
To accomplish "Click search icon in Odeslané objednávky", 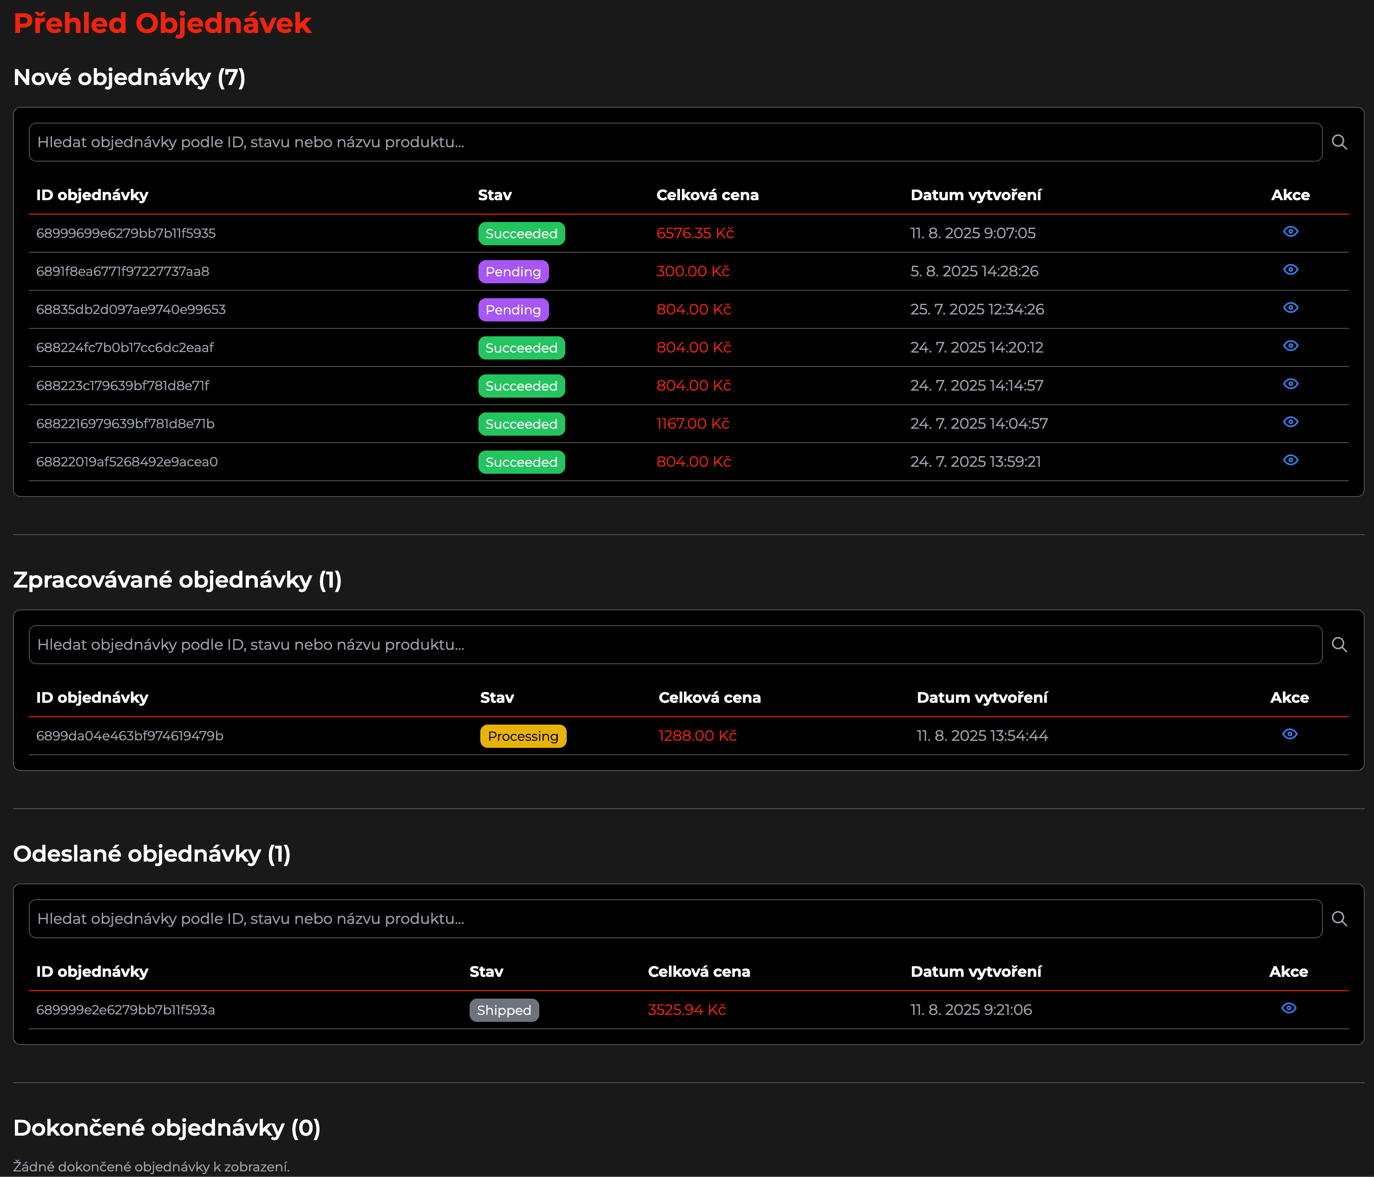I will pyautogui.click(x=1339, y=918).
